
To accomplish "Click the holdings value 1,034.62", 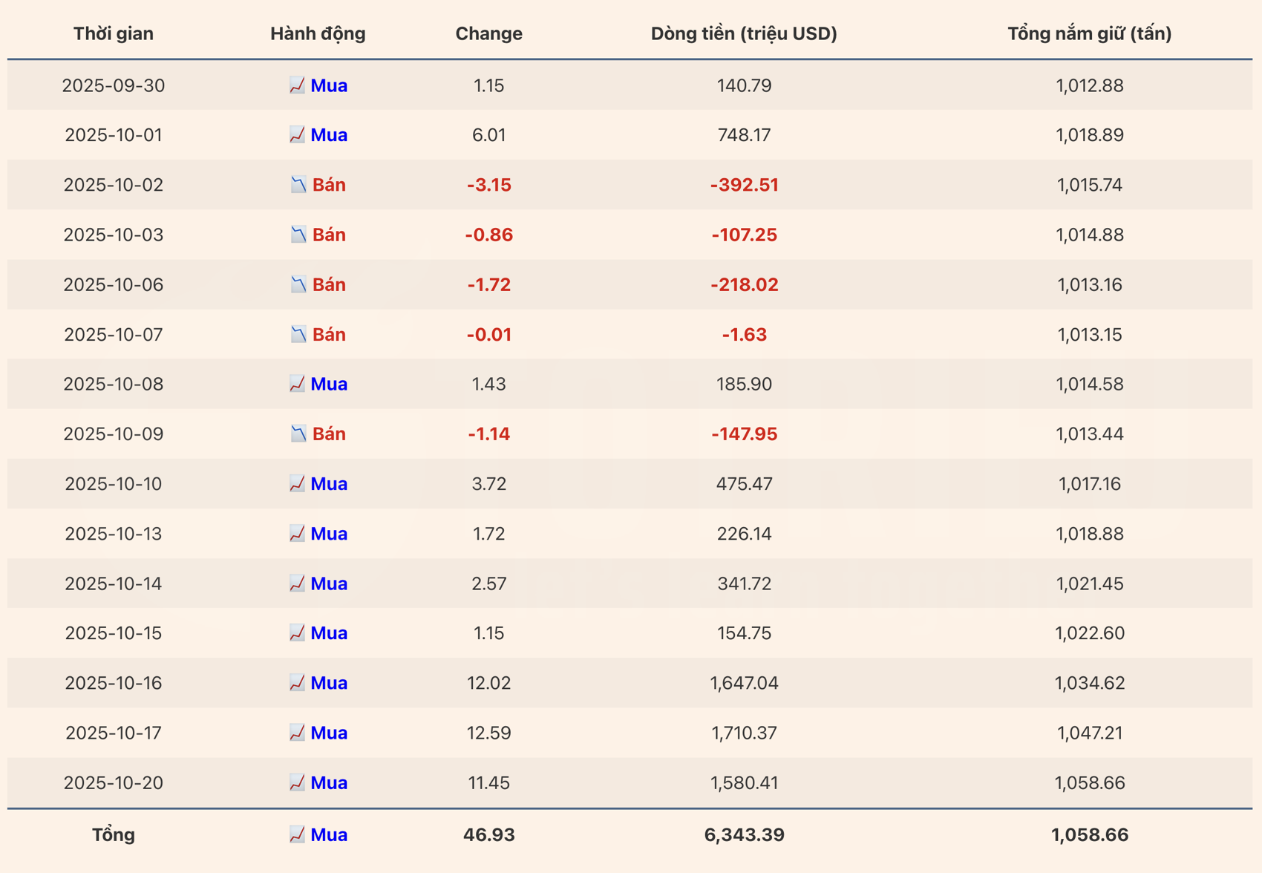I will tap(1089, 683).
